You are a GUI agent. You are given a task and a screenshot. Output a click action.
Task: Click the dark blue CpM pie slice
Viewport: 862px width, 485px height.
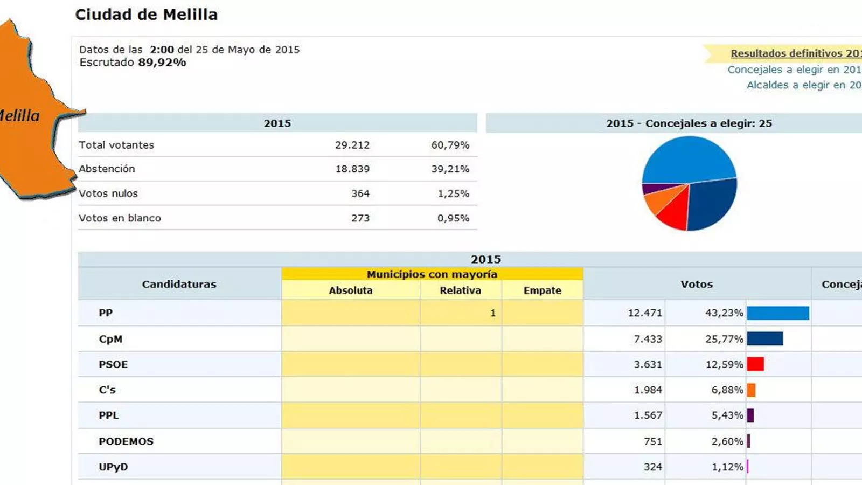coord(711,205)
